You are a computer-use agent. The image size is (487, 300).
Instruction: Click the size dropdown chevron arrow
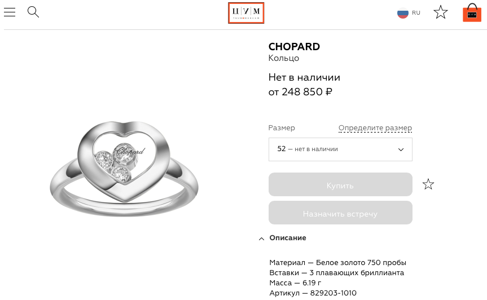pos(401,149)
